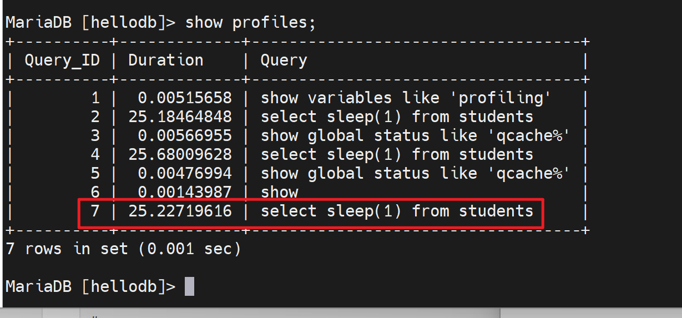Click the terminal cursor at the prompt
Screen dimensions: 682x318
[x=189, y=286]
